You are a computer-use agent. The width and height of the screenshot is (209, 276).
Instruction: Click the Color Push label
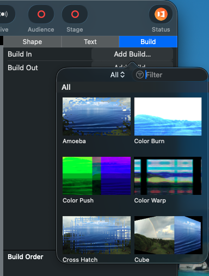[x=78, y=200]
